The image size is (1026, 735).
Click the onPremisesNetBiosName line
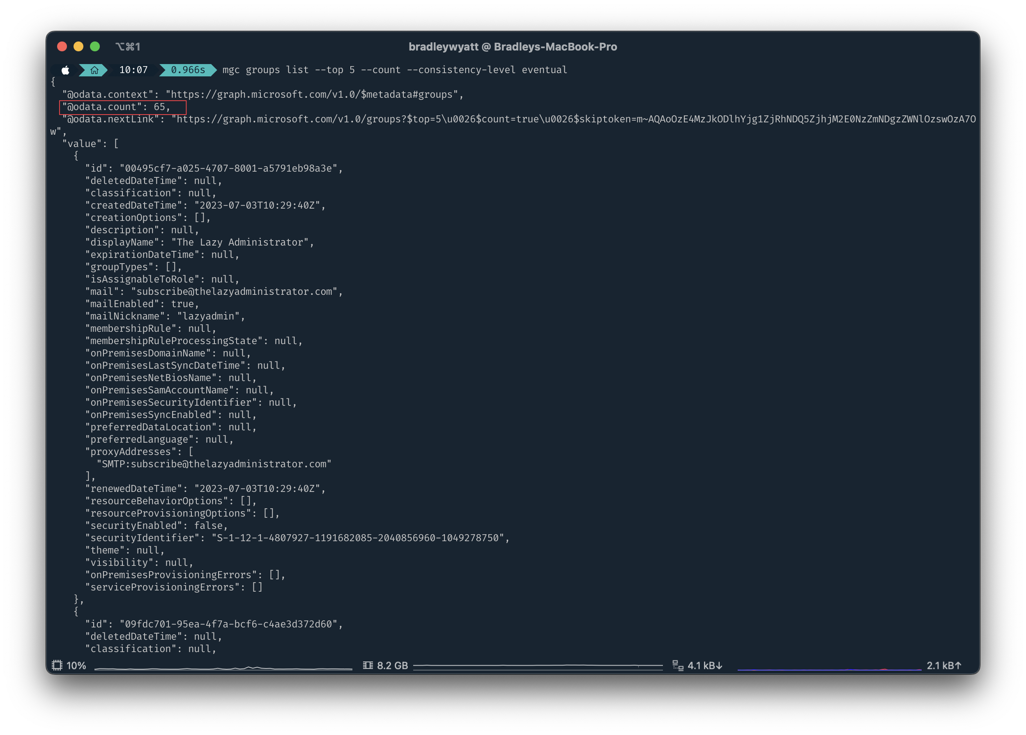(170, 378)
